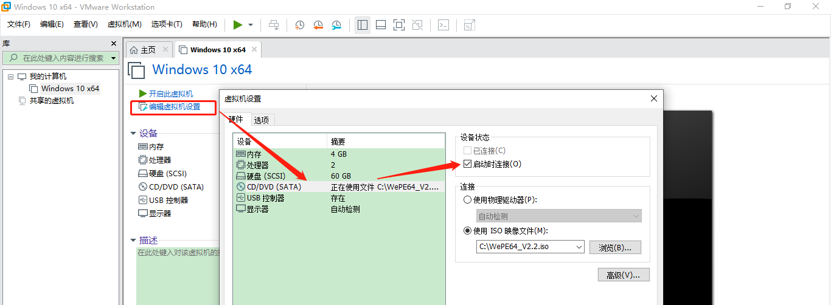Select the 处理器 row in settings hardware list
This screenshot has width=831, height=305.
pyautogui.click(x=339, y=165)
